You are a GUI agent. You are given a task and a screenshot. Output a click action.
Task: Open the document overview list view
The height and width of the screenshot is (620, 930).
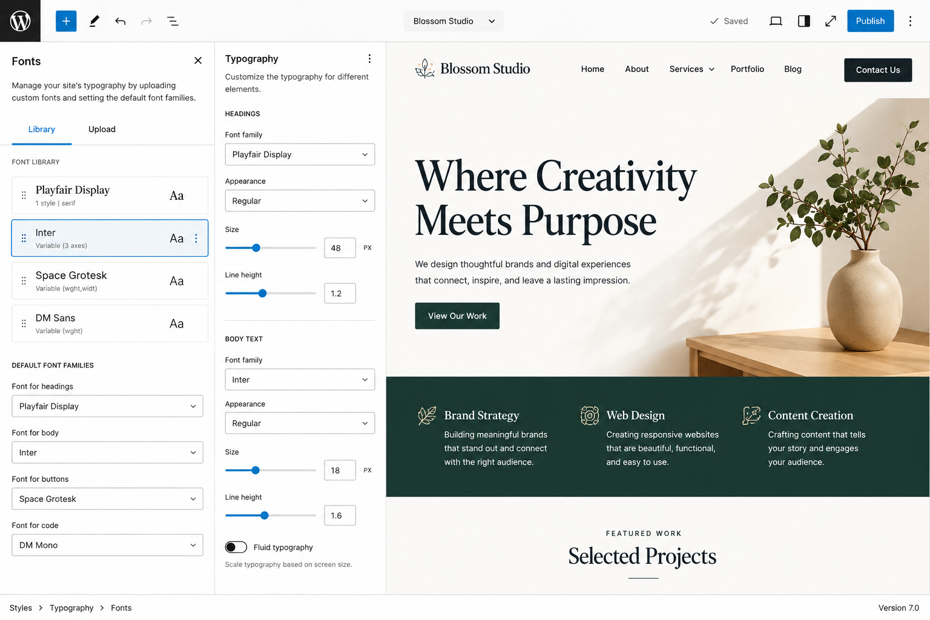(173, 21)
